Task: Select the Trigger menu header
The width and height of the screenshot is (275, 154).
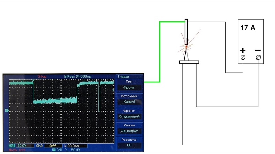Action: pyautogui.click(x=123, y=76)
